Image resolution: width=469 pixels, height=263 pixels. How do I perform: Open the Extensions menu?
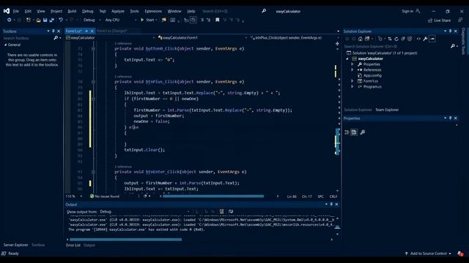point(153,11)
